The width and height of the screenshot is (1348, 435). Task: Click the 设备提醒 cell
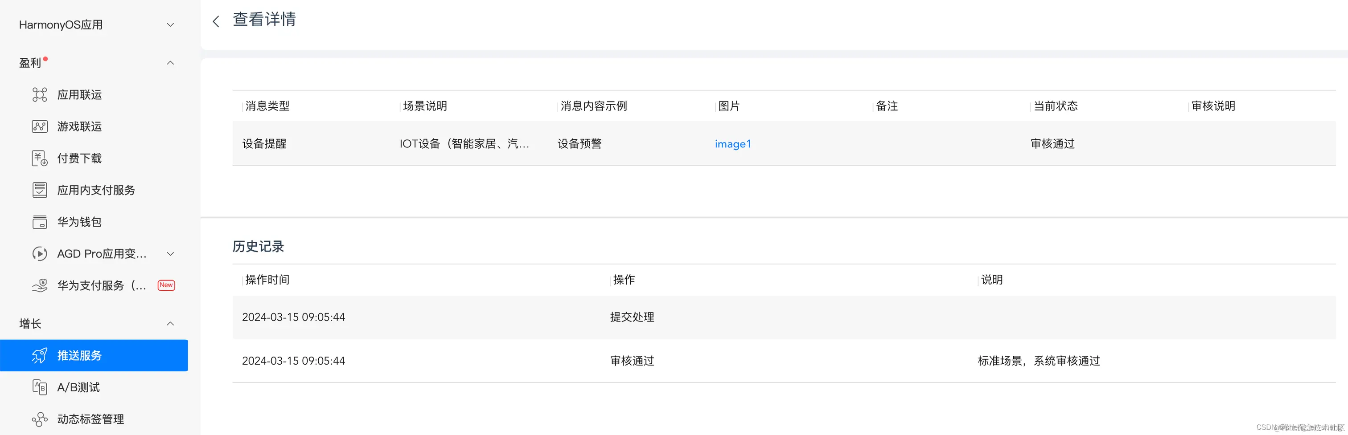[264, 144]
